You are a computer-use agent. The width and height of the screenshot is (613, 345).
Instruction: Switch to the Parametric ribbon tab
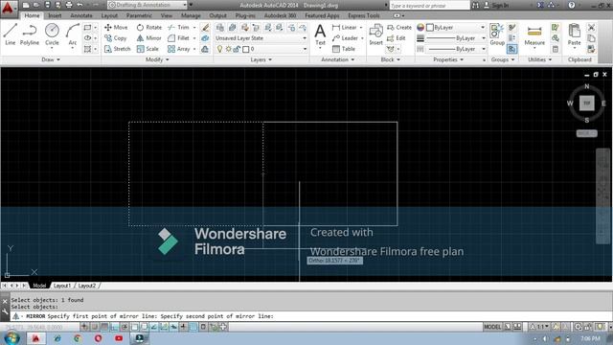139,15
